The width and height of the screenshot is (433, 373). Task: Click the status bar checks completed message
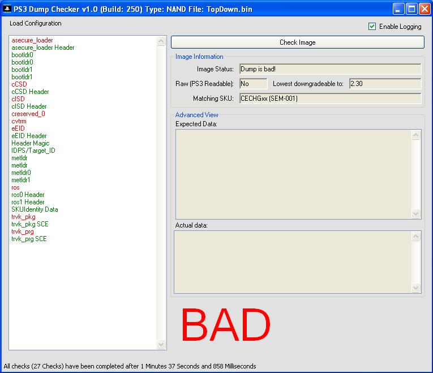click(130, 366)
